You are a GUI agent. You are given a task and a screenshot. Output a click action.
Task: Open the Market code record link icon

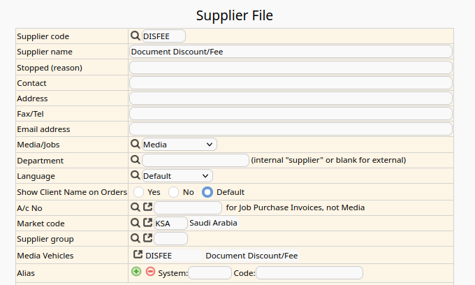[x=147, y=223]
